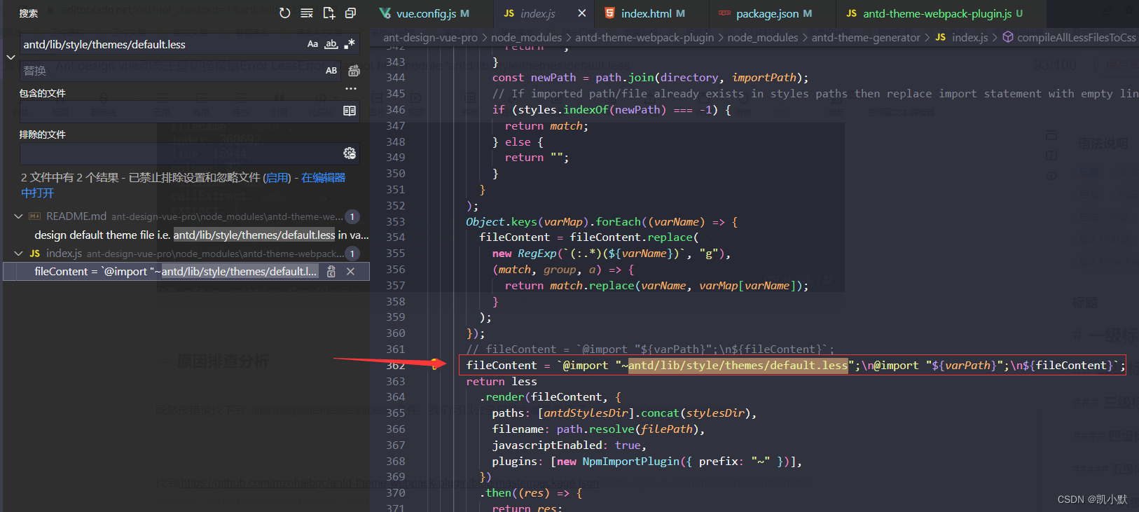Image resolution: width=1139 pixels, height=512 pixels.
Task: Click antd-theme-generator breadcrumb
Action: click(x=866, y=38)
